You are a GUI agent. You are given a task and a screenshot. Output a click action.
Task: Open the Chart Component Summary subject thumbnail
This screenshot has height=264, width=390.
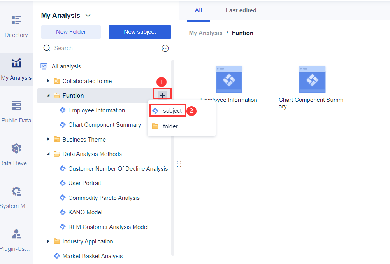[312, 80]
